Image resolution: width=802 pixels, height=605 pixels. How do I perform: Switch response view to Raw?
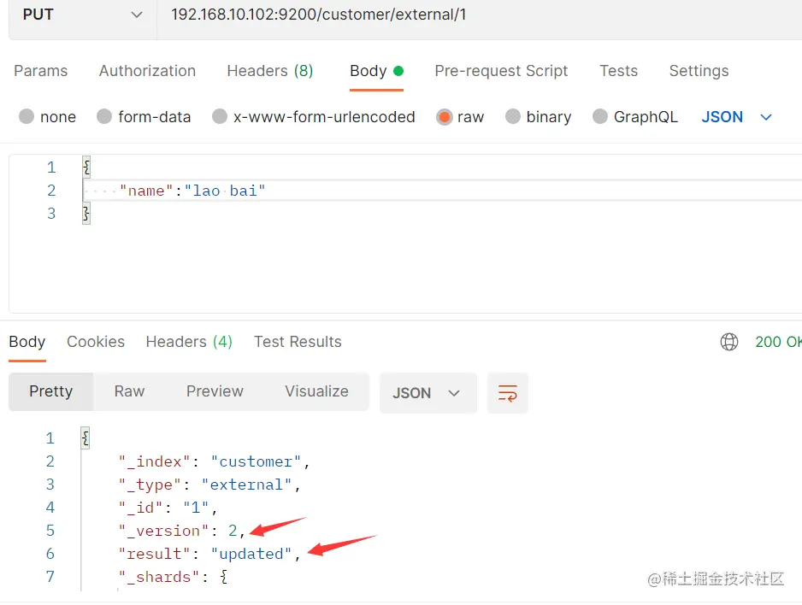pos(129,391)
